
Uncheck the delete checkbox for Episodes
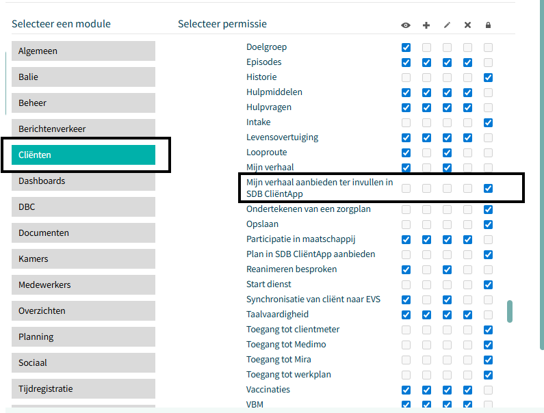(467, 63)
